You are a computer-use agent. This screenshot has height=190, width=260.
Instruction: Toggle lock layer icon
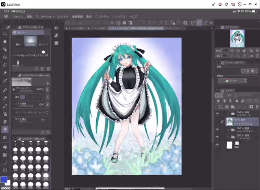(x=237, y=101)
